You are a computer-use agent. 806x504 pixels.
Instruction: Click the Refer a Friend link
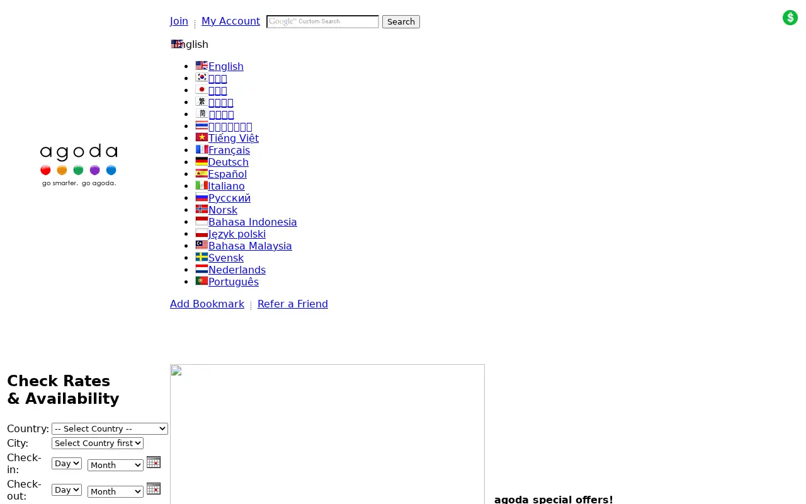[x=293, y=304]
